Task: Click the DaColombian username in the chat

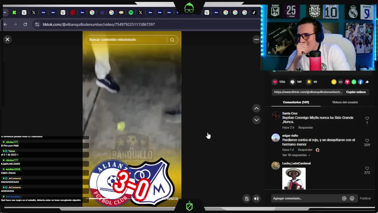Action: (13, 196)
